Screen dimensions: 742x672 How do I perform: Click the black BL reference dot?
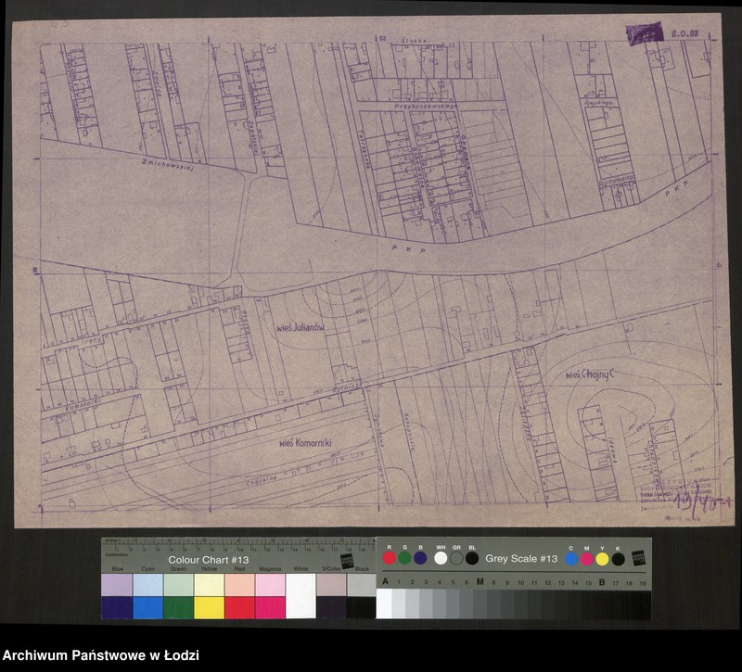coord(470,558)
